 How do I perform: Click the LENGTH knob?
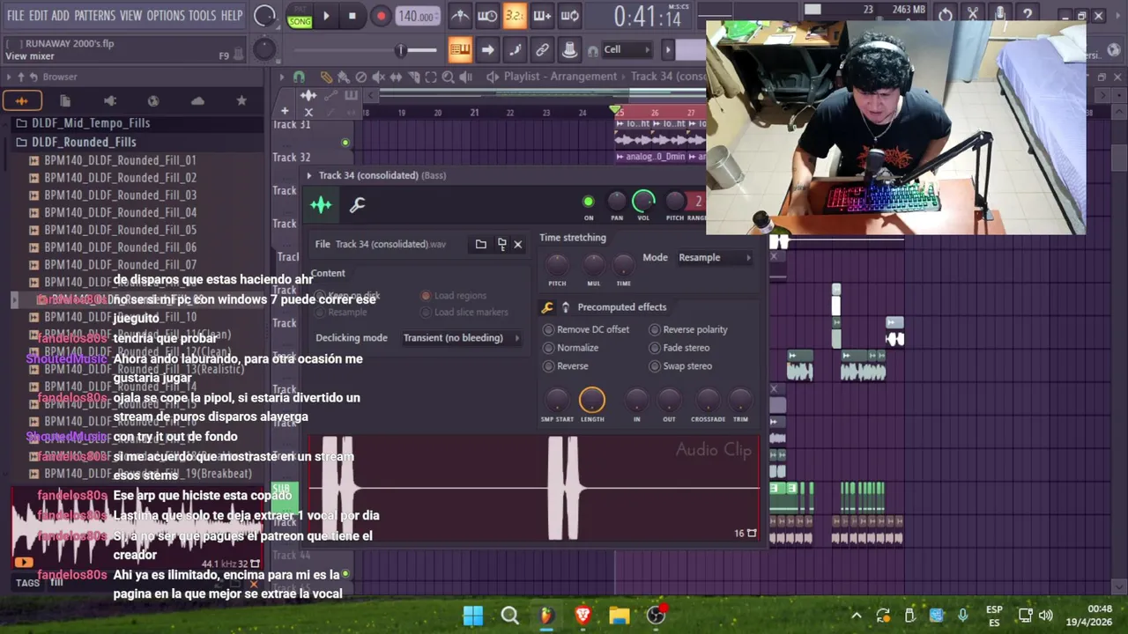(592, 401)
